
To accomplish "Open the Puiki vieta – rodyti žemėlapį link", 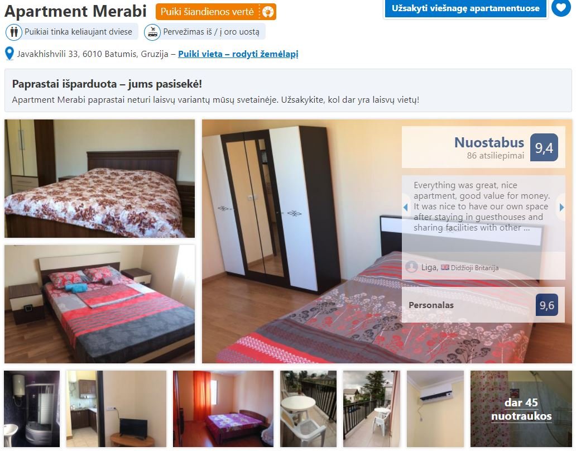I will [x=238, y=54].
